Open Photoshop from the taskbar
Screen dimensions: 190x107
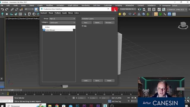(77, 106)
